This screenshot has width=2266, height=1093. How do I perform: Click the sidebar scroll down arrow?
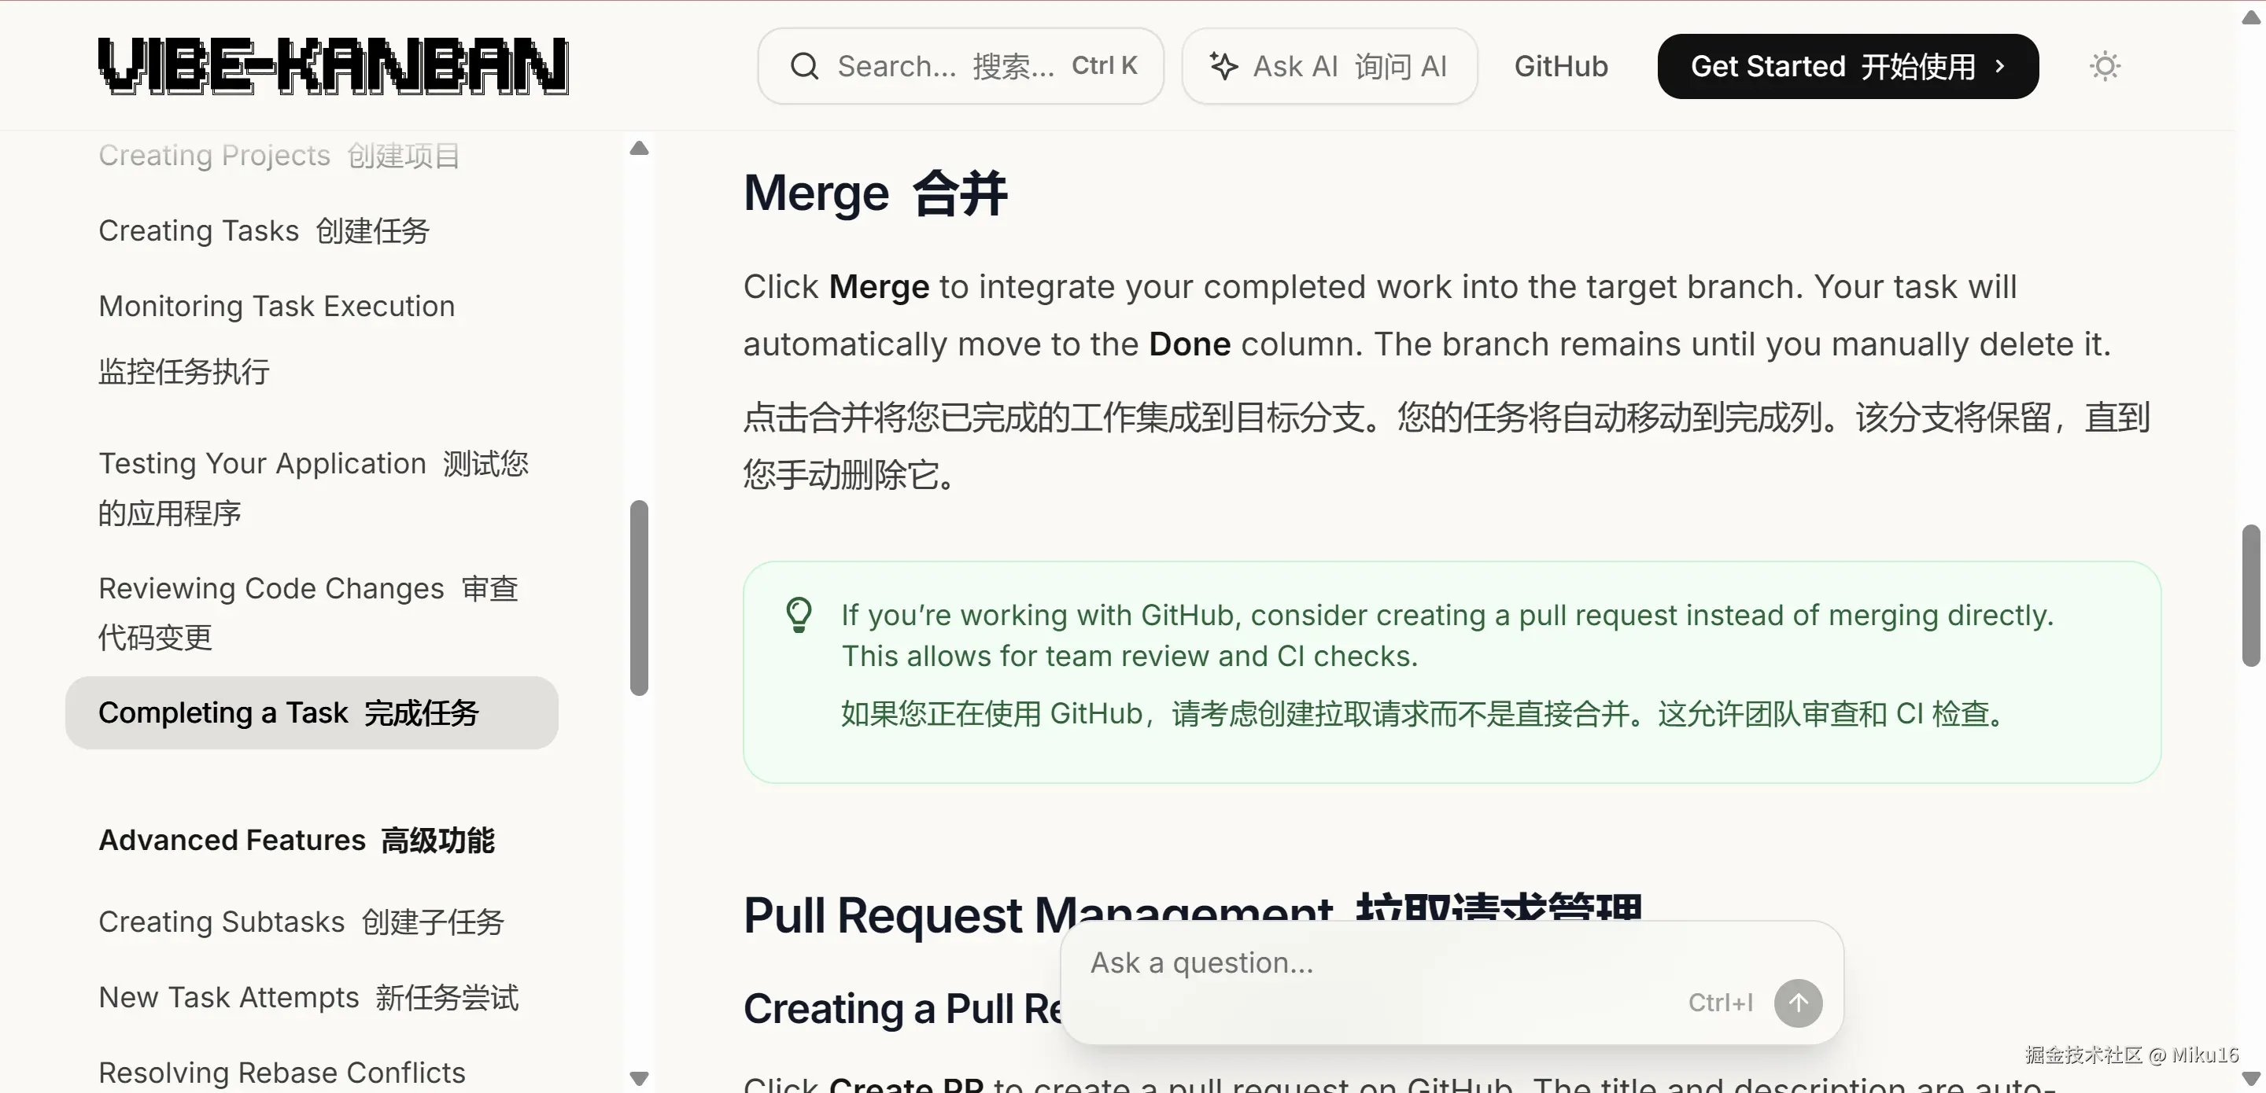[x=640, y=1078]
